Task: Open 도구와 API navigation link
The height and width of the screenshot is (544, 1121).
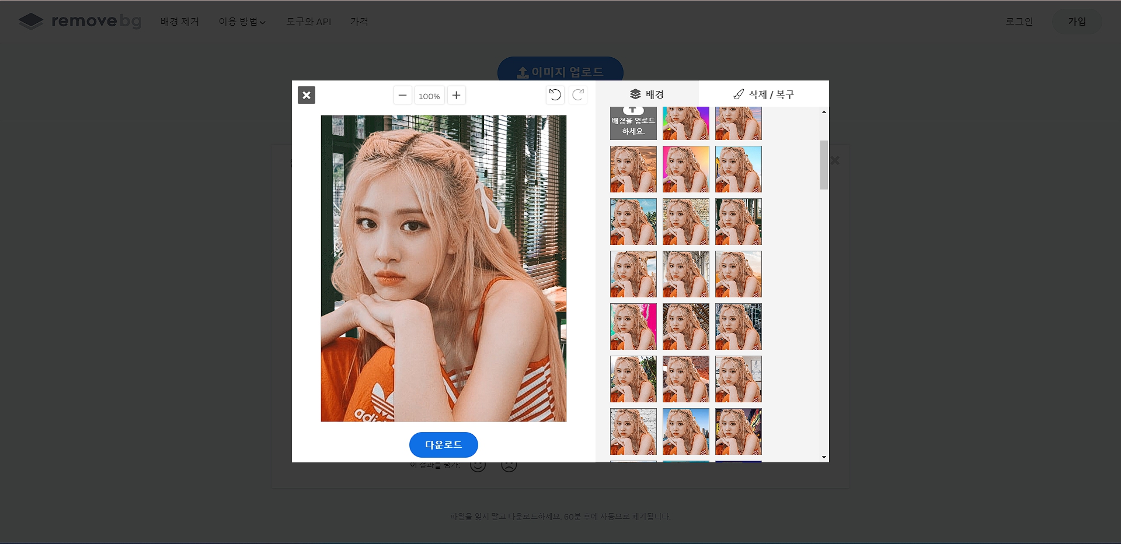Action: click(x=308, y=22)
